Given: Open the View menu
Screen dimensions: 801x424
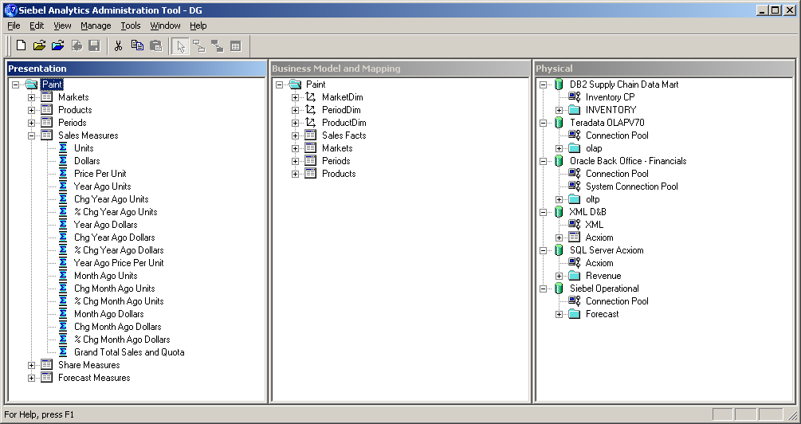Looking at the screenshot, I should 62,26.
